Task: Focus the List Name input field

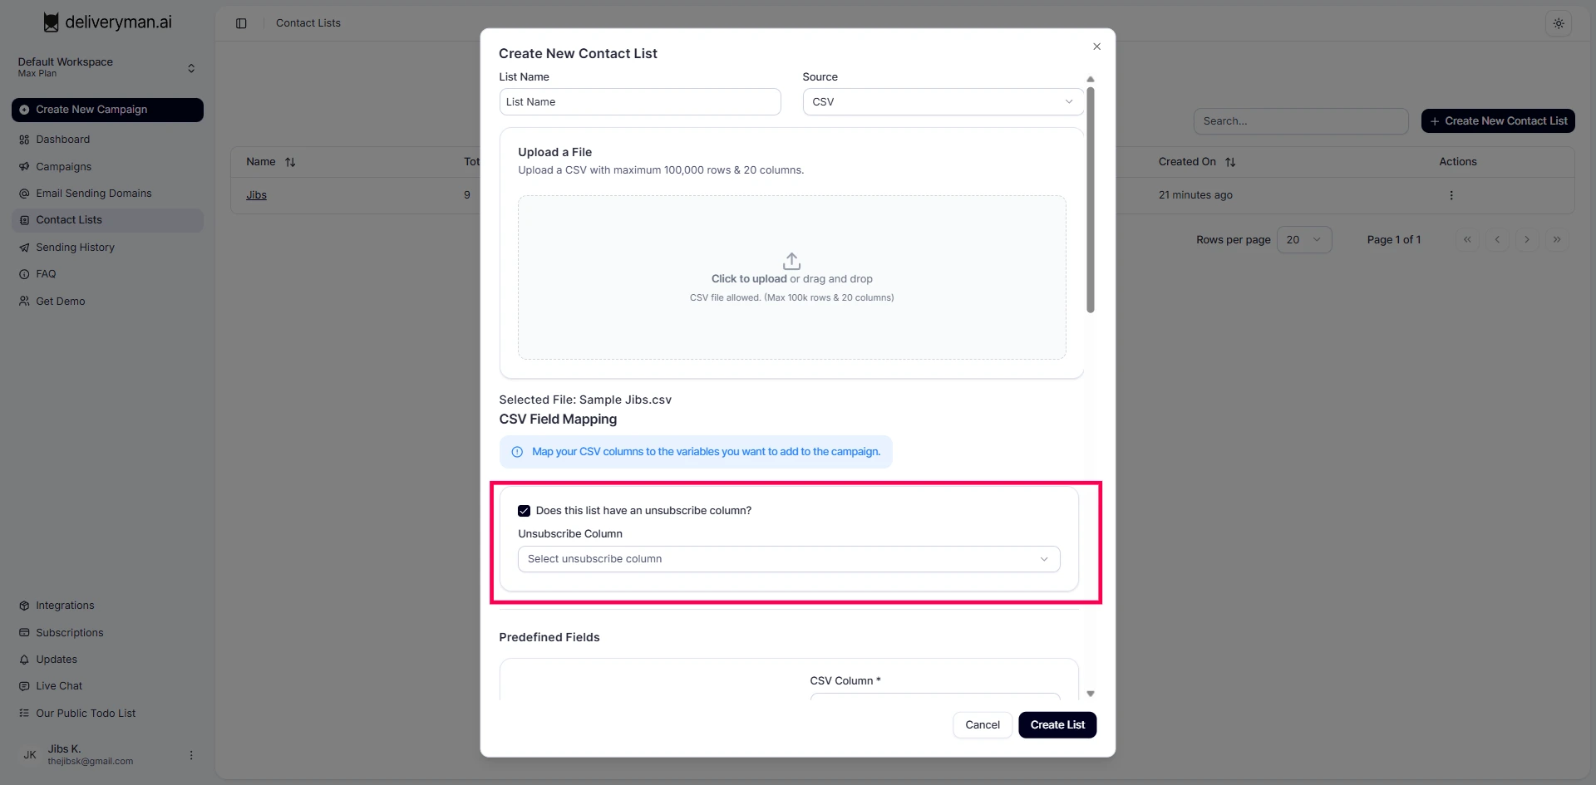Action: coord(639,102)
